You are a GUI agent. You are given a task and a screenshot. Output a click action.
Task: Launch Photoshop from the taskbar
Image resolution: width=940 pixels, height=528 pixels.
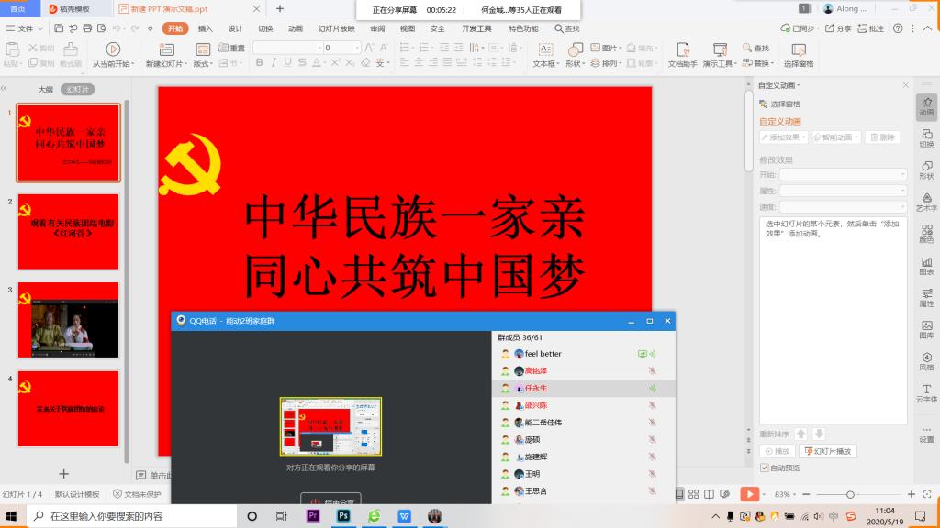[343, 516]
